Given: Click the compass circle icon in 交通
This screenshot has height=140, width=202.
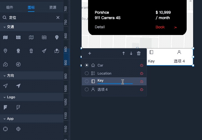Looking at the screenshot, I should [18, 64].
